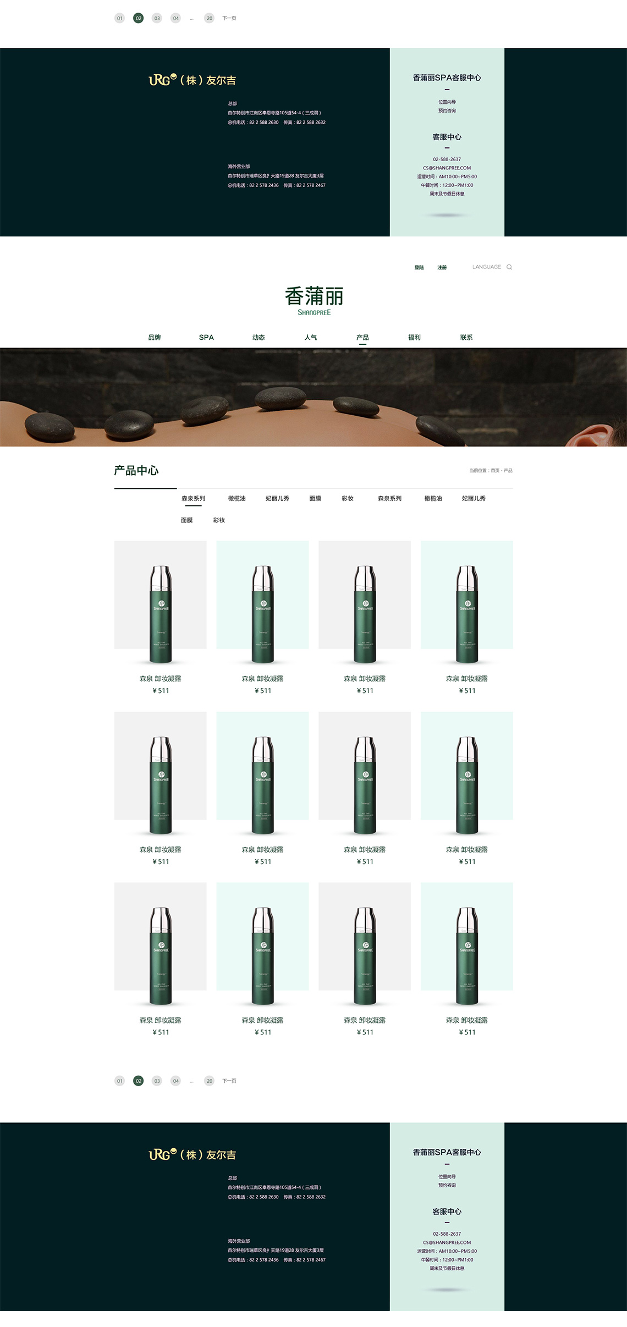Select 联系 in the main navigation
The height and width of the screenshot is (1327, 627).
pyautogui.click(x=466, y=338)
